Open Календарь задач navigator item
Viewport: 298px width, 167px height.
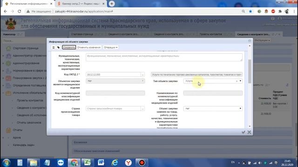pyautogui.click(x=24, y=145)
